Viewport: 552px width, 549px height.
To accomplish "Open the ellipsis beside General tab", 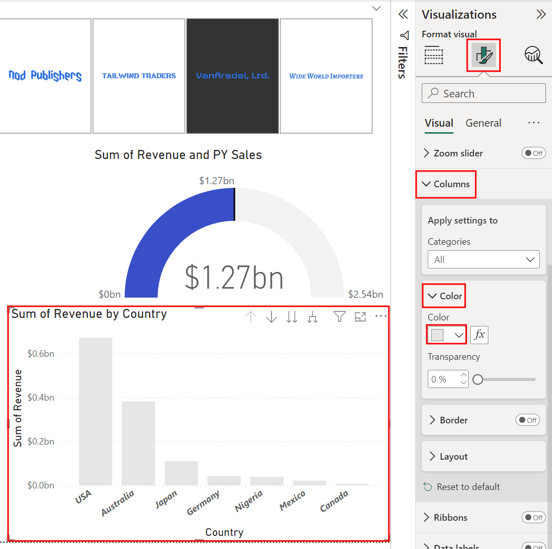I will (x=534, y=123).
